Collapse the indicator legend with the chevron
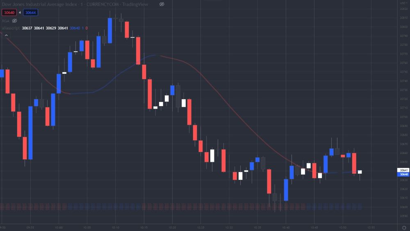The width and height of the screenshot is (410, 231). click(x=6, y=36)
